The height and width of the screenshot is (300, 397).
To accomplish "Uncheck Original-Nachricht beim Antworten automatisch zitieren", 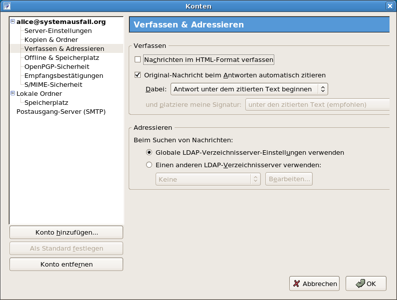I will coord(138,75).
